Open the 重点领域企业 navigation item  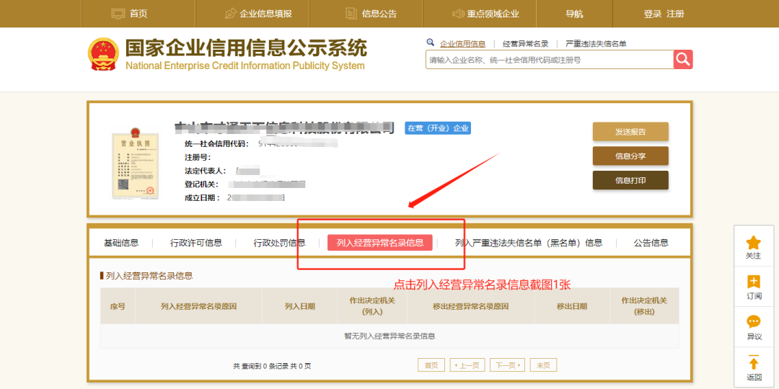click(x=493, y=14)
